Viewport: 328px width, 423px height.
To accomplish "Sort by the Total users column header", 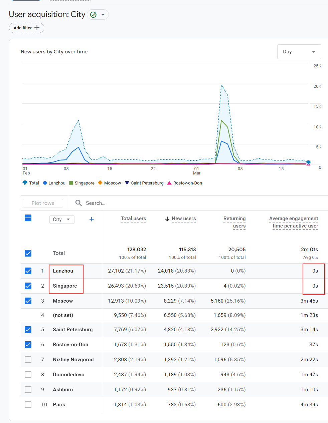I will point(133,219).
